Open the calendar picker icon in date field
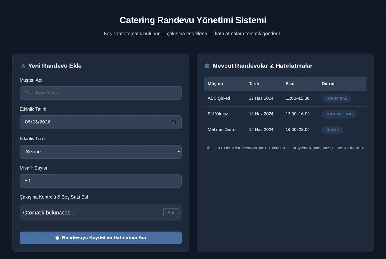Viewport: 386px width, 259px height. coord(174,122)
